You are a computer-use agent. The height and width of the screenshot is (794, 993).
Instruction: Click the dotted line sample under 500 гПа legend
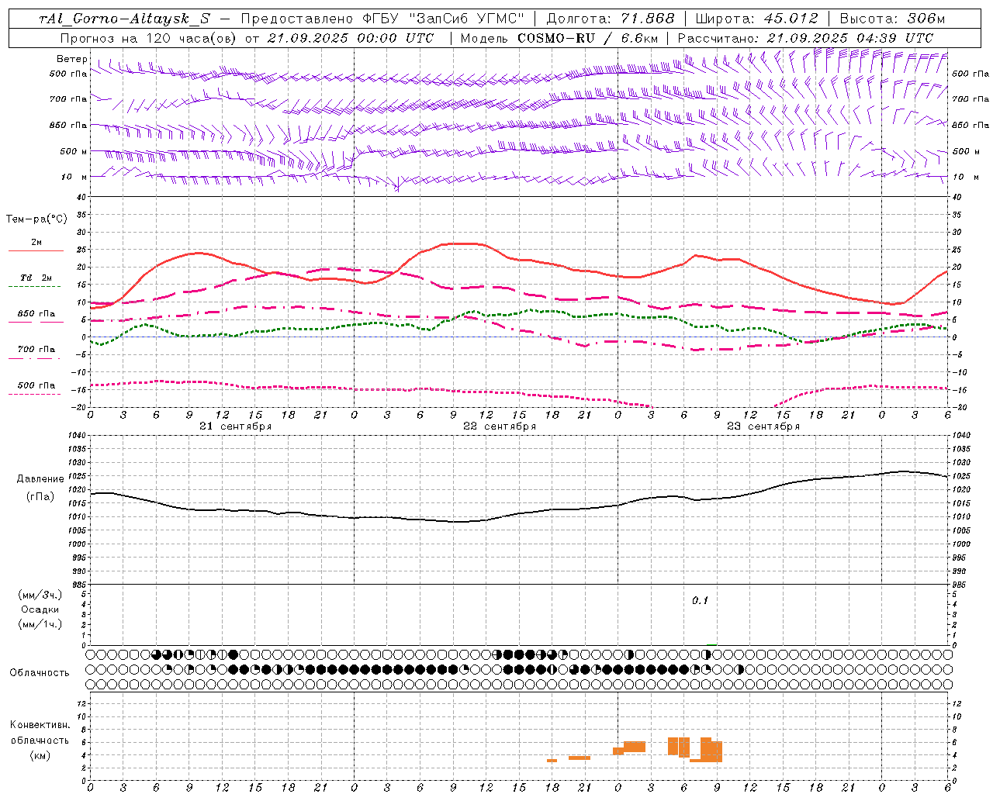(34, 394)
